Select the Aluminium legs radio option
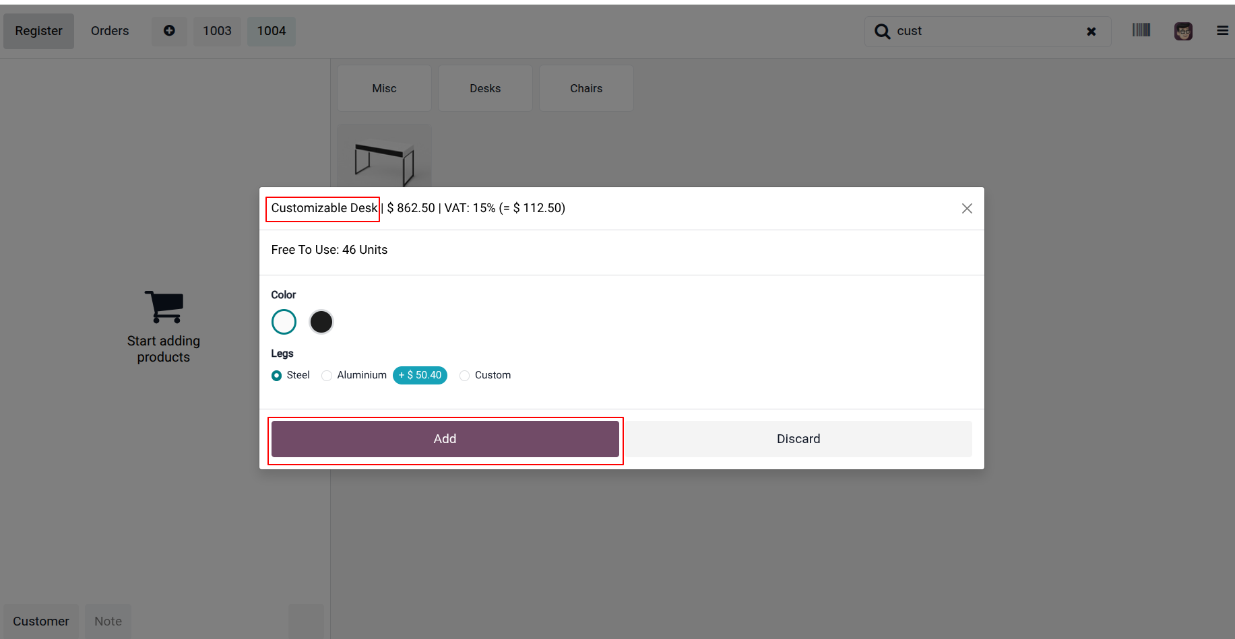This screenshot has width=1235, height=639. (327, 376)
